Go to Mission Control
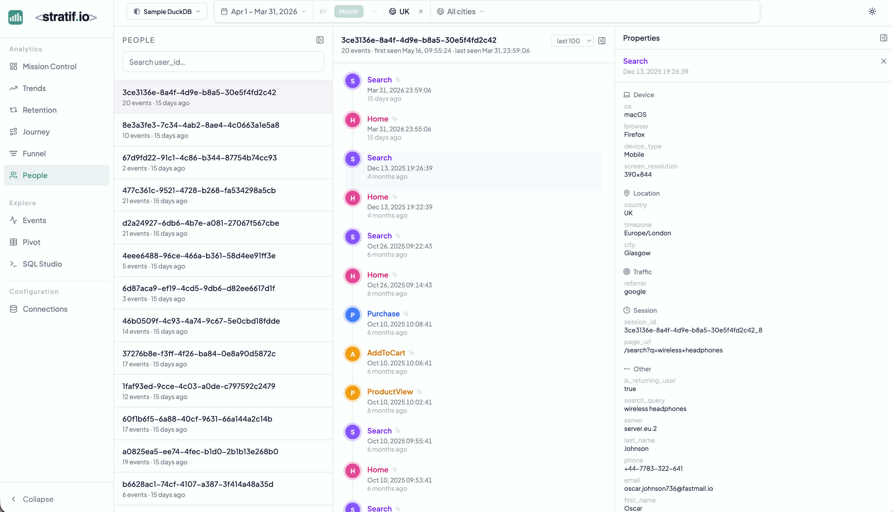Viewport: 892px width, 512px height. pos(57,66)
